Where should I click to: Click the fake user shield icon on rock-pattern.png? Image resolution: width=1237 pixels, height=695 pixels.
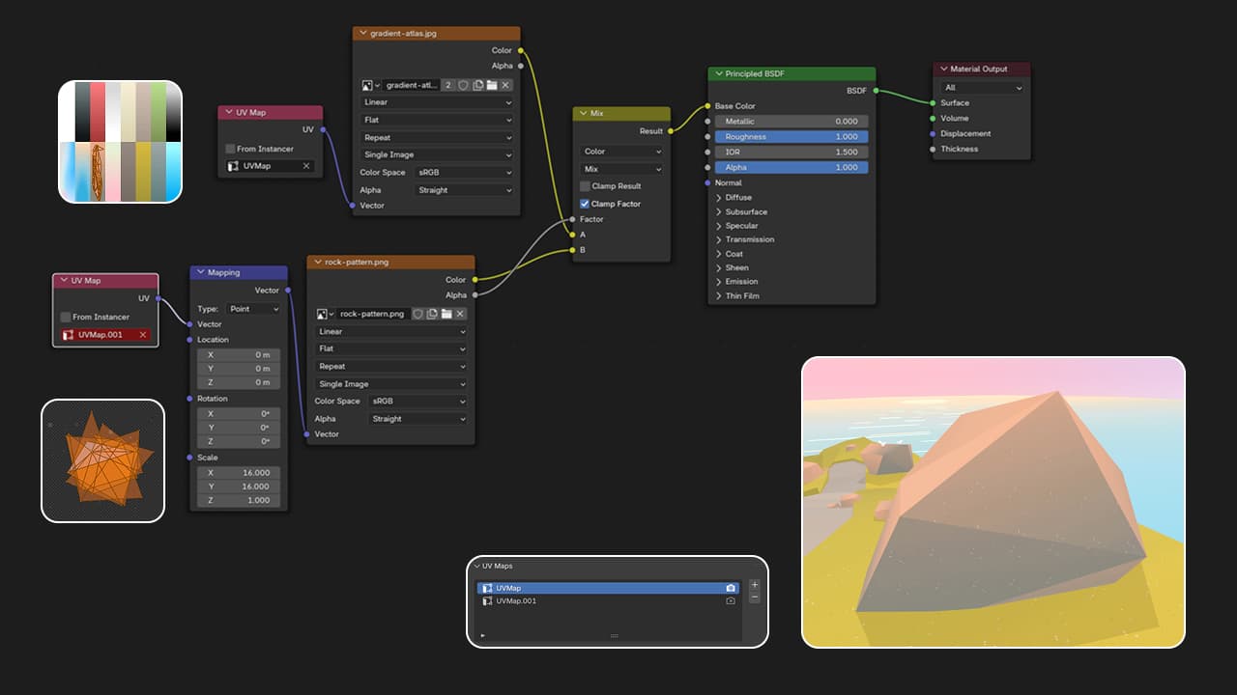[x=418, y=314]
